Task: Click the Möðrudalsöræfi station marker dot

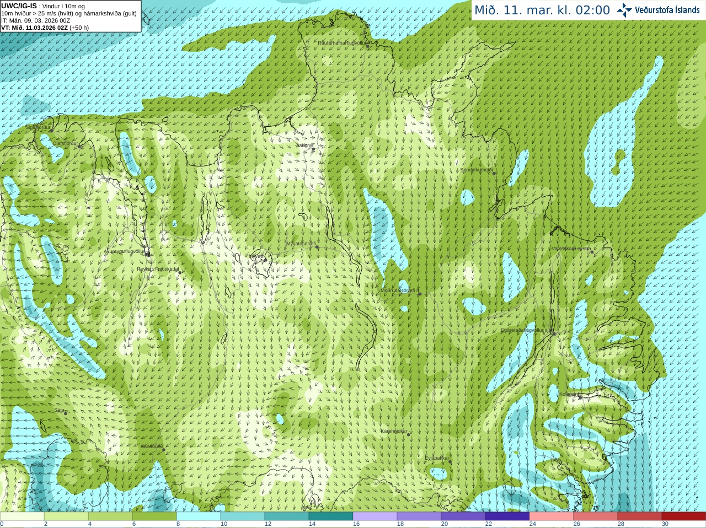Action: click(x=420, y=294)
